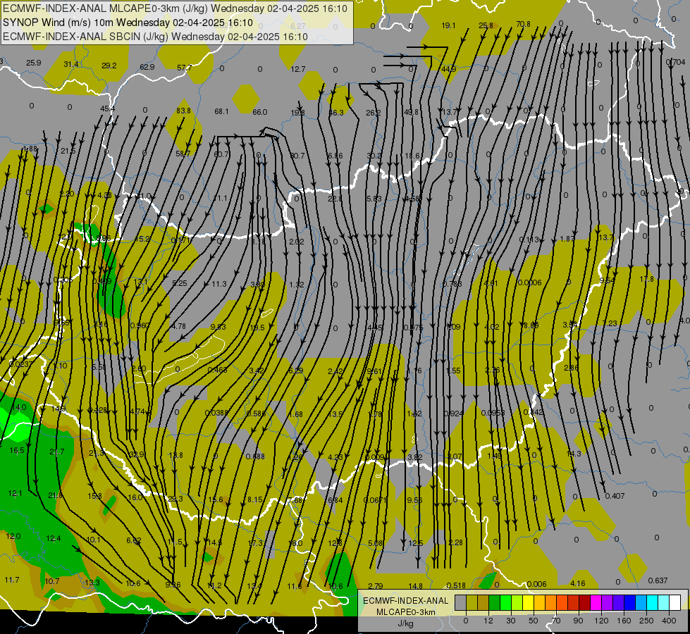Click the map value 29.2
This screenshot has width=690, height=634.
pos(109,66)
